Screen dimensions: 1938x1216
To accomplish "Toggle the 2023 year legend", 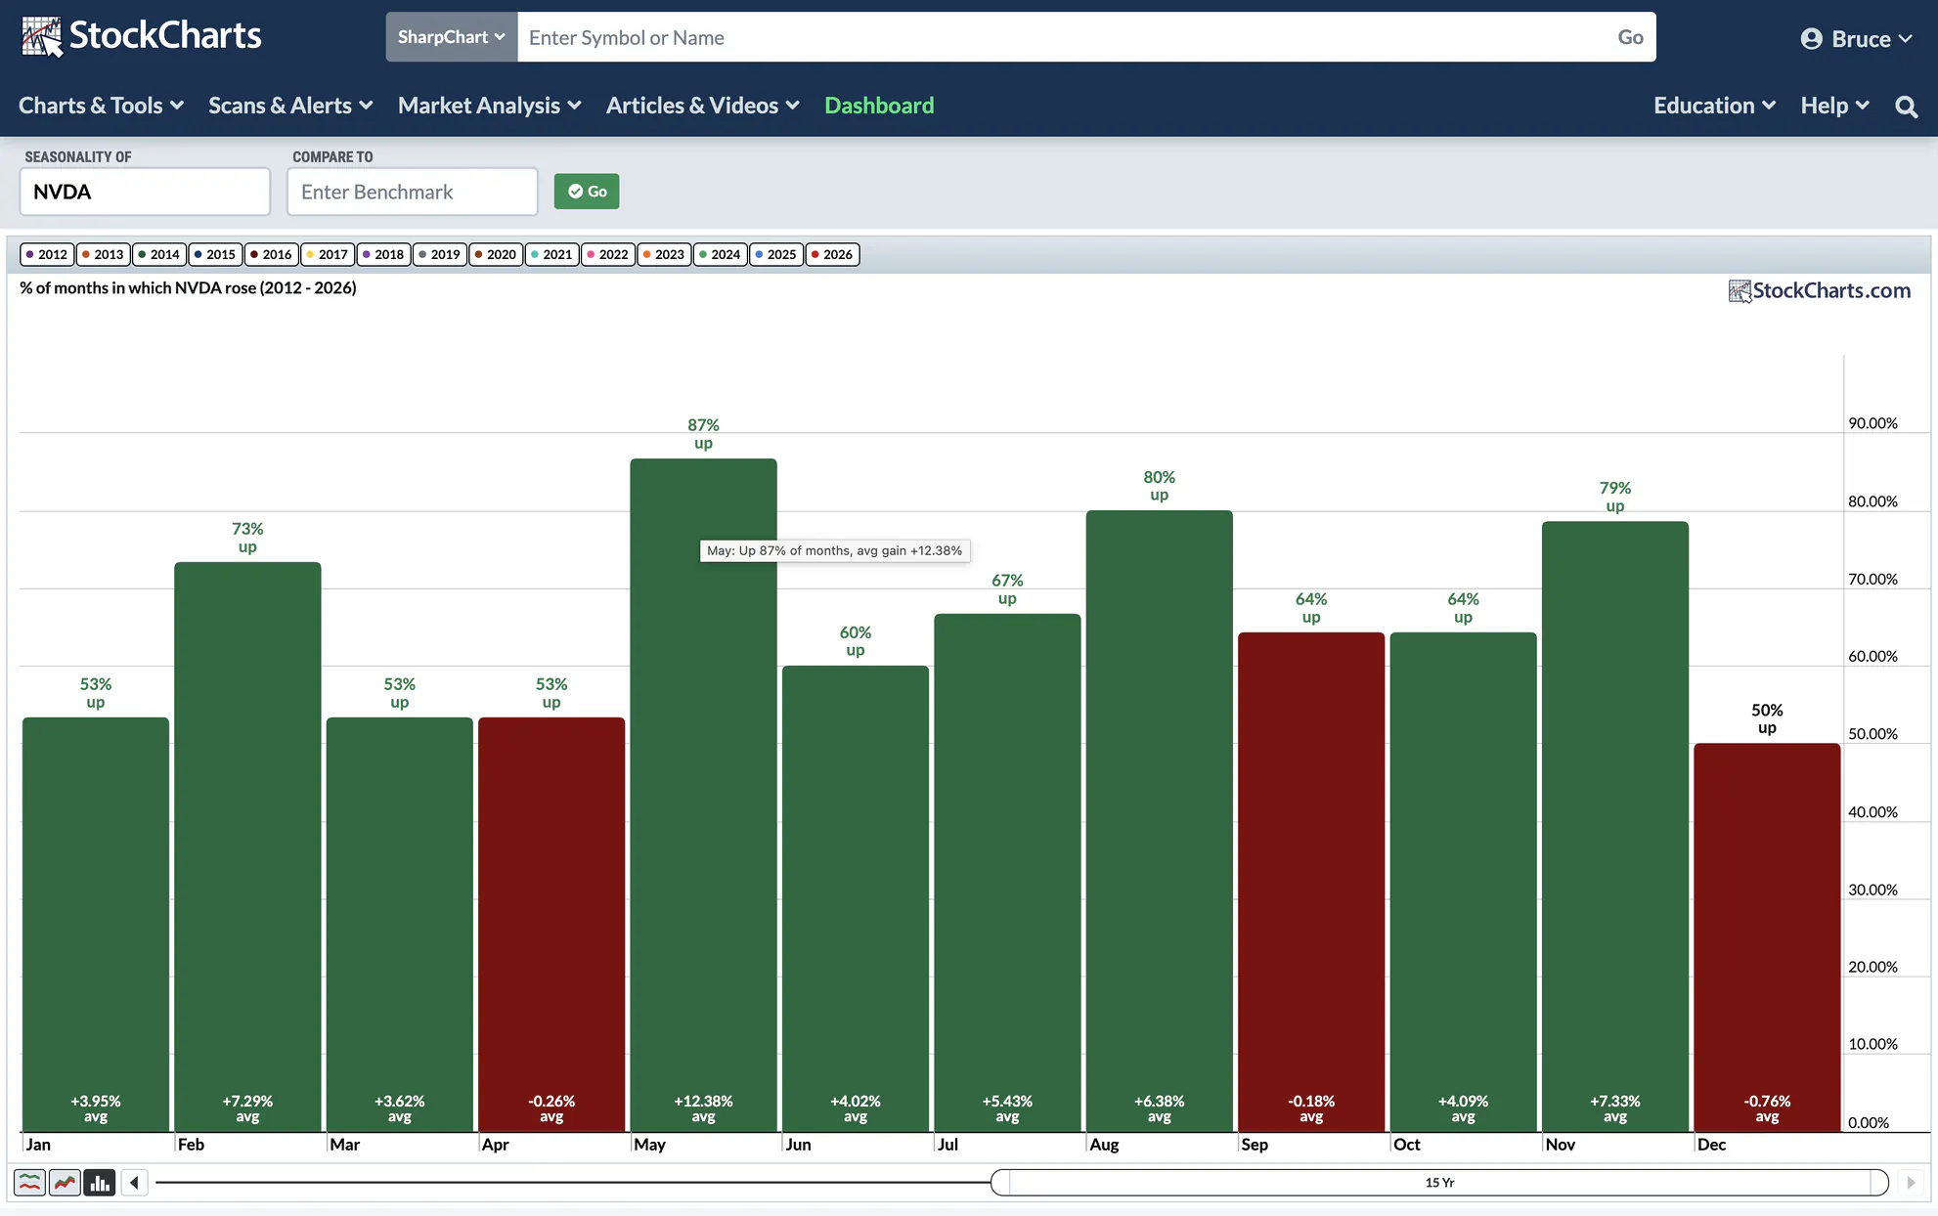I will click(664, 254).
